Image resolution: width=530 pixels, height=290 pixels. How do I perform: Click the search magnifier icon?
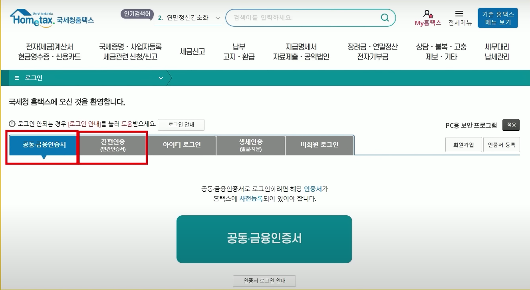(x=384, y=18)
